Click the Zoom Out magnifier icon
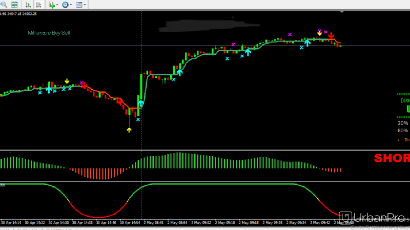This screenshot has height=230, width=410. click(x=3, y=5)
